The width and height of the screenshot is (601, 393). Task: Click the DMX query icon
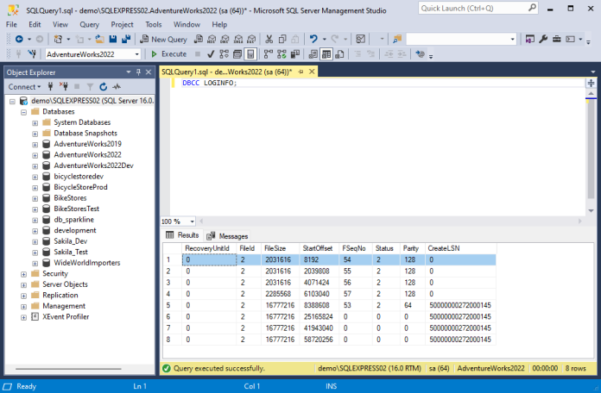point(225,39)
